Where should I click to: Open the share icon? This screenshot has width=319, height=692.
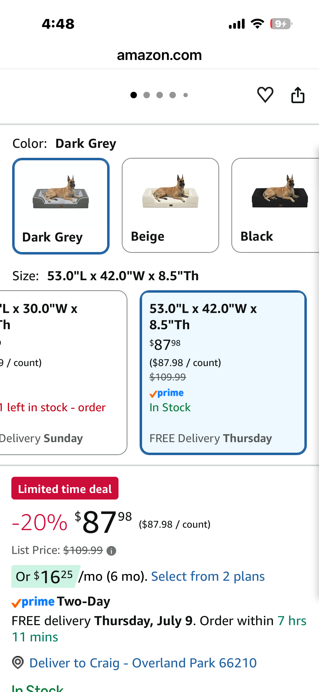(298, 95)
